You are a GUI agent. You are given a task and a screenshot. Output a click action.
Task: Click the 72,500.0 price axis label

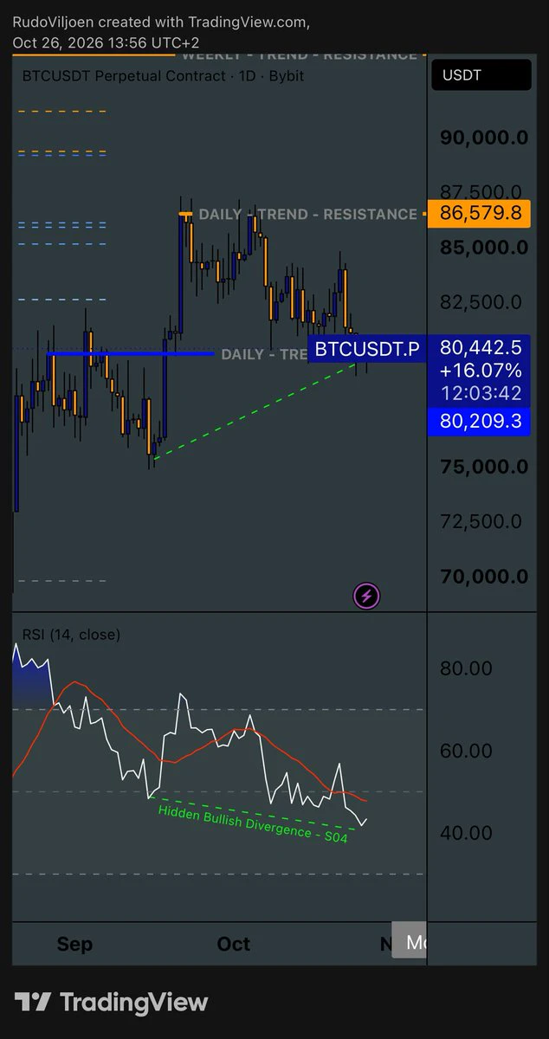tap(481, 521)
